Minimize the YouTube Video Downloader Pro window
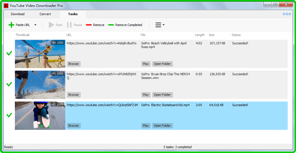This screenshot has height=153, width=296. pos(268,5)
